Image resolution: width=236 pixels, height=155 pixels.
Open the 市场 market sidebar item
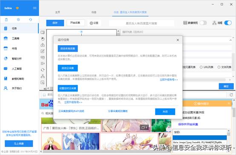pyautogui.click(x=20, y=49)
